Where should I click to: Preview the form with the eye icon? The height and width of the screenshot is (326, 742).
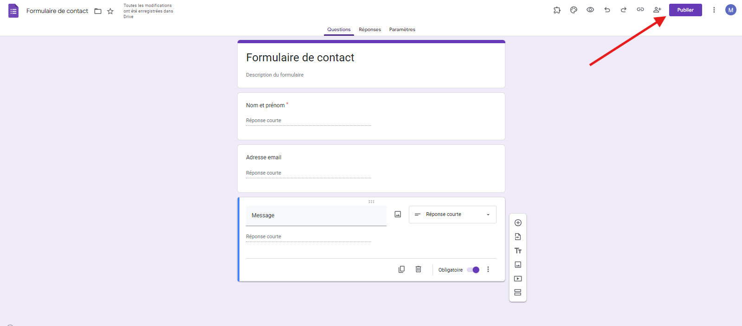click(590, 10)
